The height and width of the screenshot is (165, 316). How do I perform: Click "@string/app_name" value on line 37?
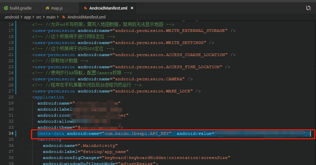pyautogui.click(x=104, y=152)
